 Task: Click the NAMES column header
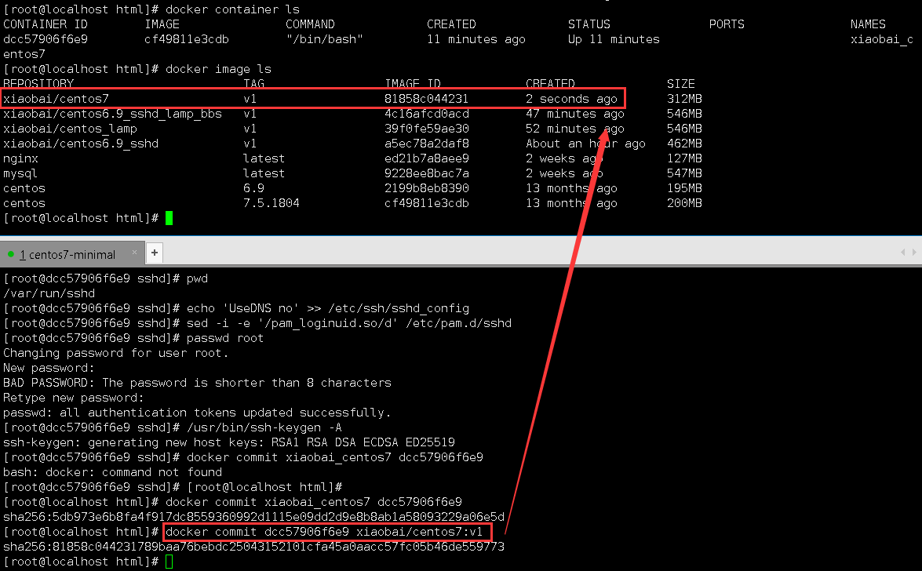868,24
